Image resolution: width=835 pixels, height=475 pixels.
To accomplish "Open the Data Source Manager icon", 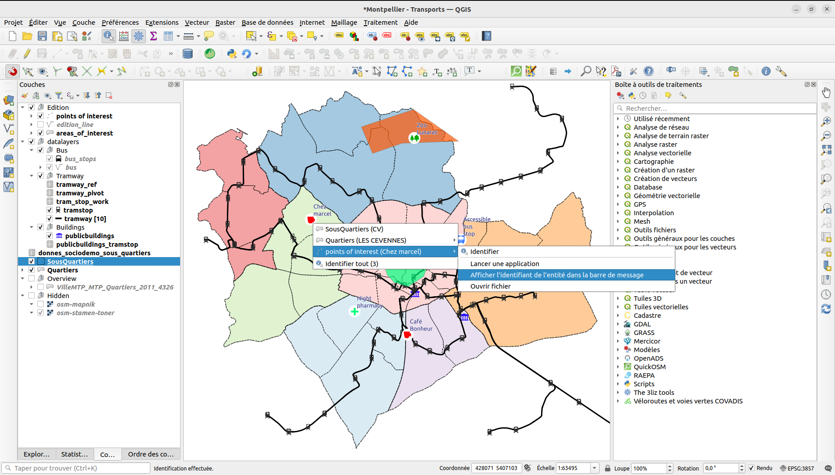I will [9, 100].
